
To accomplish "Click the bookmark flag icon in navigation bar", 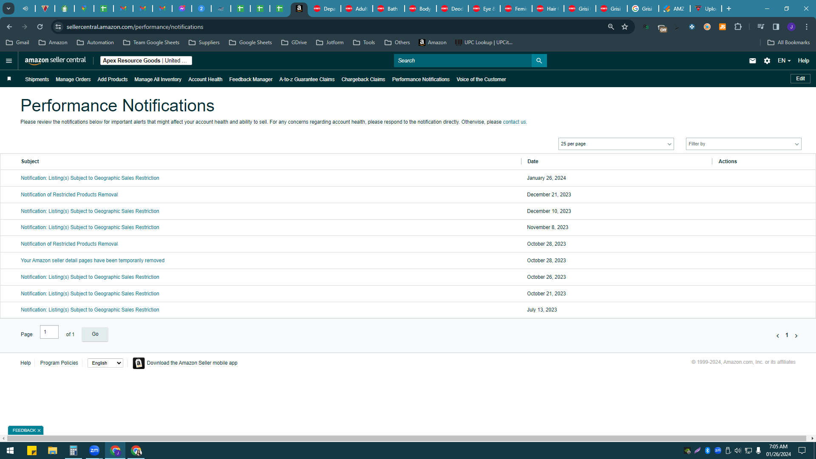I will (9, 79).
